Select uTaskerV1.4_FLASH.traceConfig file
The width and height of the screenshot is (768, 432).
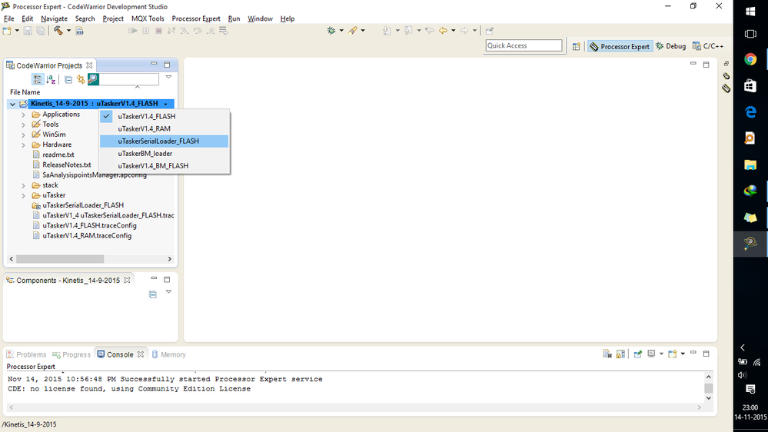coord(89,226)
